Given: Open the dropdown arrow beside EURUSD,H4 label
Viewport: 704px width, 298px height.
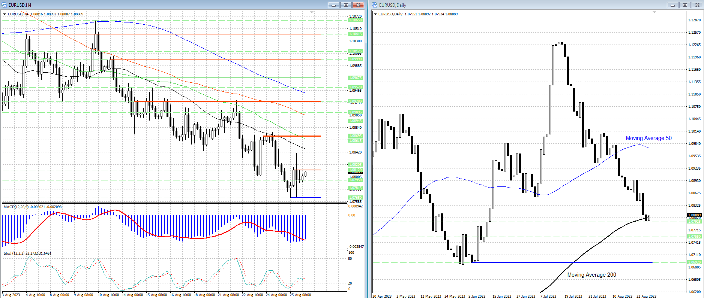Looking at the screenshot, I should pos(5,14).
